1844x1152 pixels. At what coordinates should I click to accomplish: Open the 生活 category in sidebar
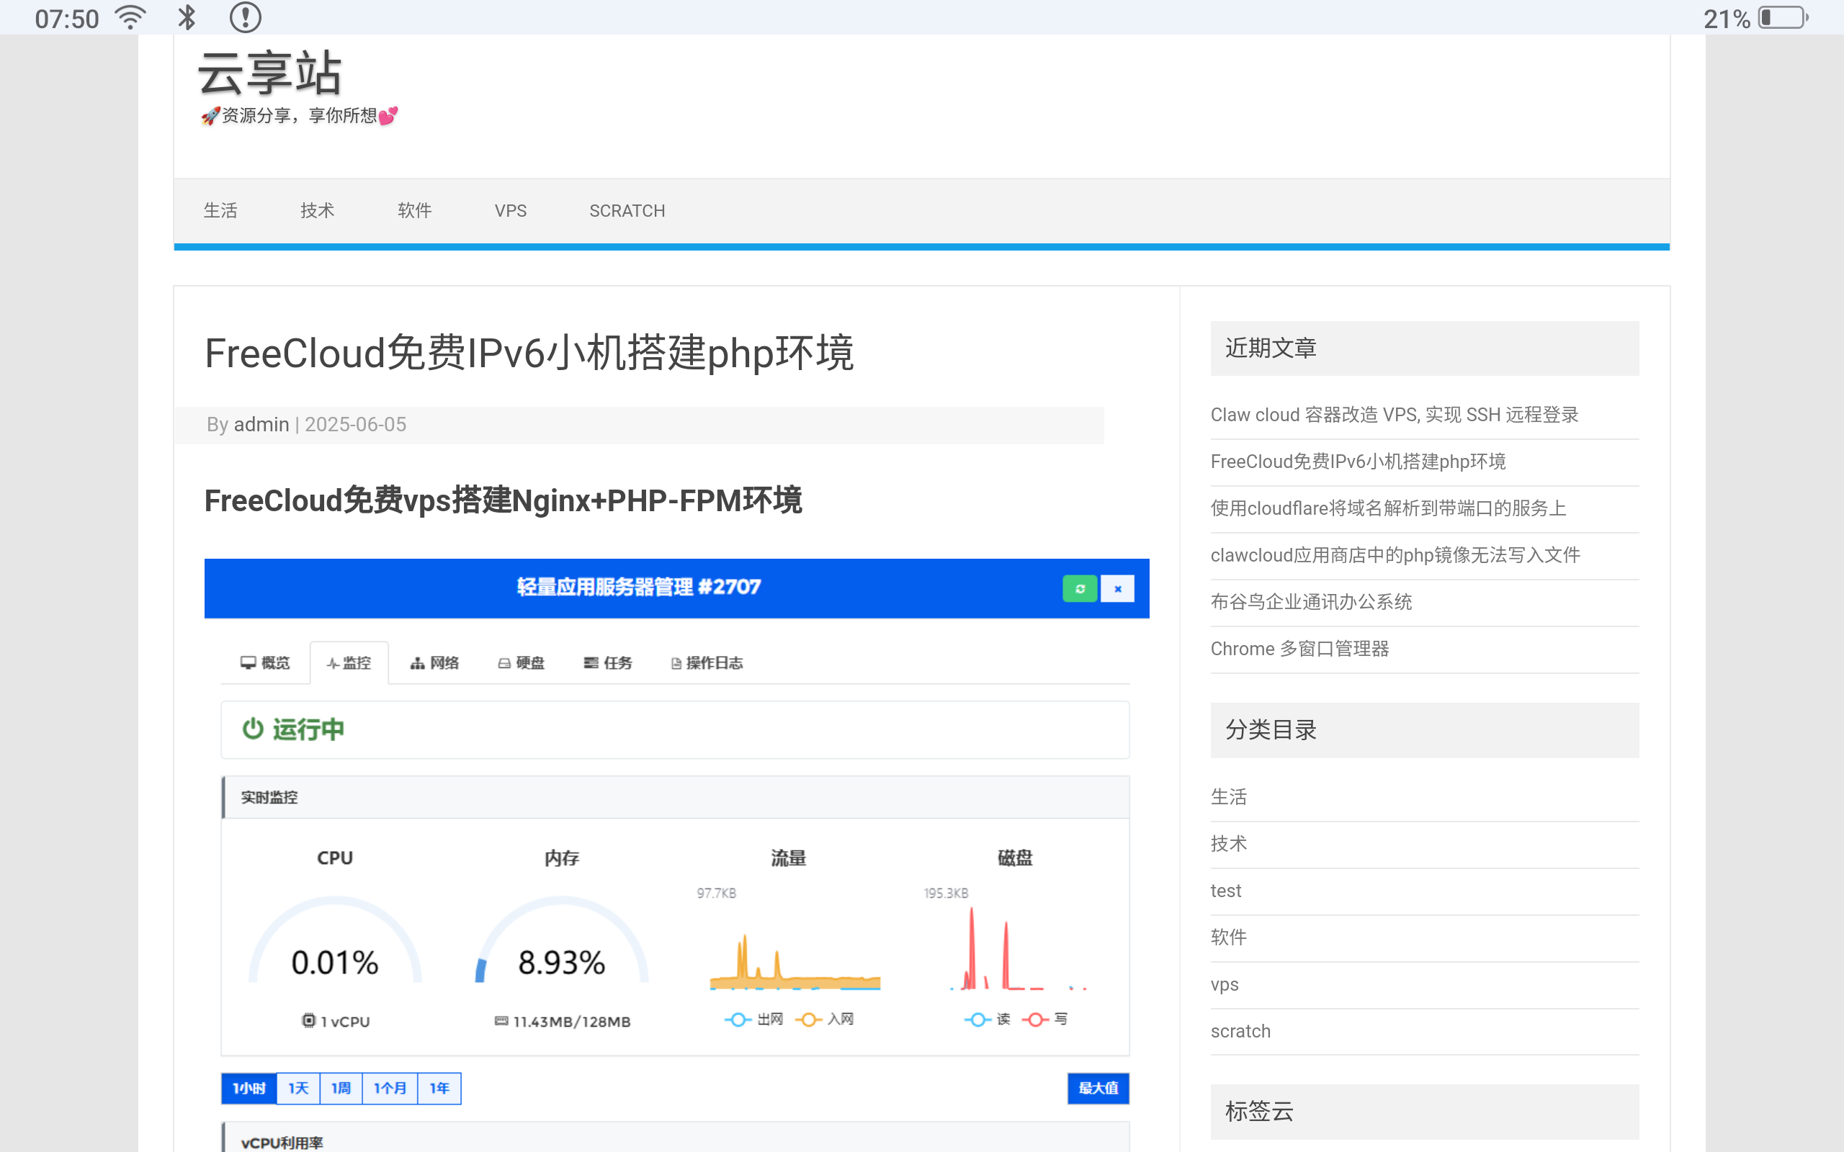coord(1229,797)
